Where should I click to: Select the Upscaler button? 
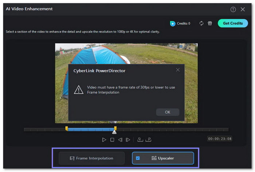pos(163,158)
